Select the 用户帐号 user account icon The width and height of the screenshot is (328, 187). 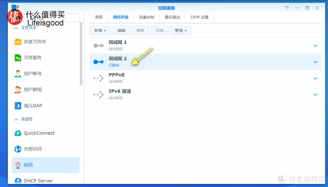click(18, 74)
